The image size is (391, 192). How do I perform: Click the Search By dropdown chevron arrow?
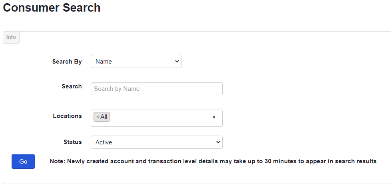click(x=177, y=62)
